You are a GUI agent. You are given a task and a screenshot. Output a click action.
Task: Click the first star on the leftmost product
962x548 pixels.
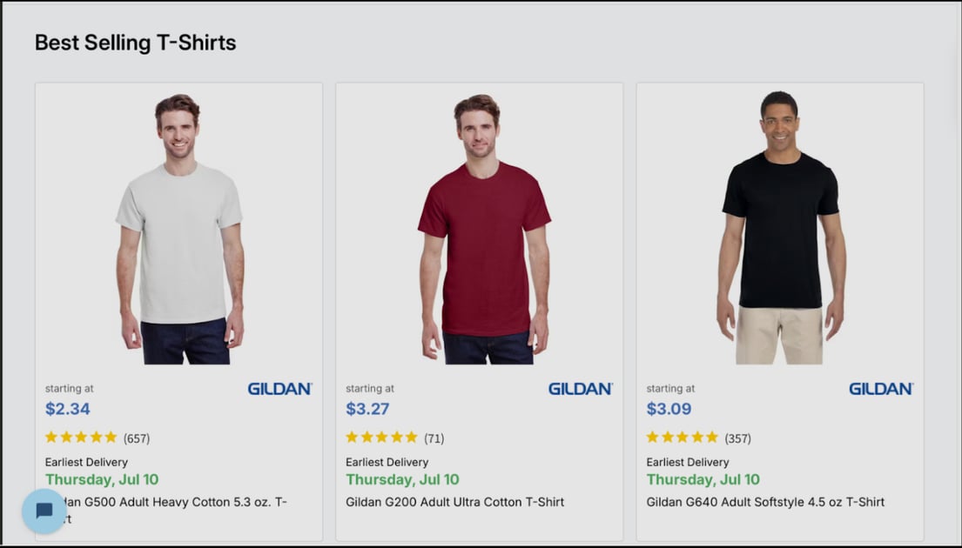50,437
